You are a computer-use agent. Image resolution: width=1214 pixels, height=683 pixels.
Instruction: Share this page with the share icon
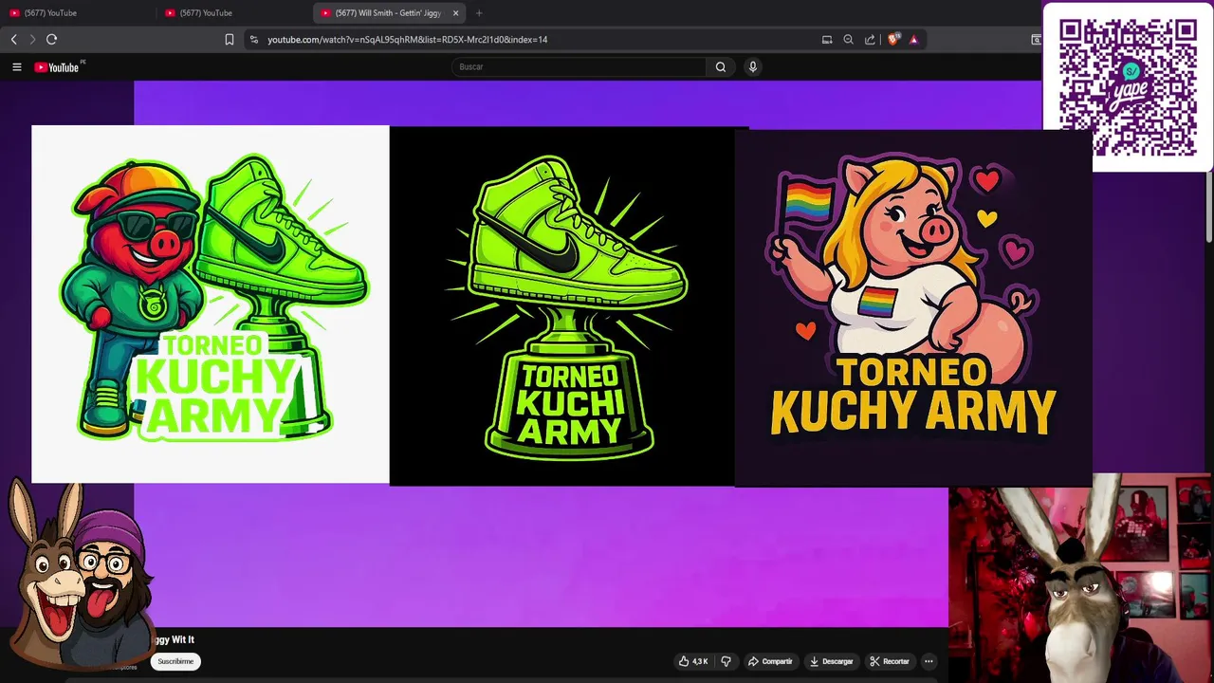point(870,39)
